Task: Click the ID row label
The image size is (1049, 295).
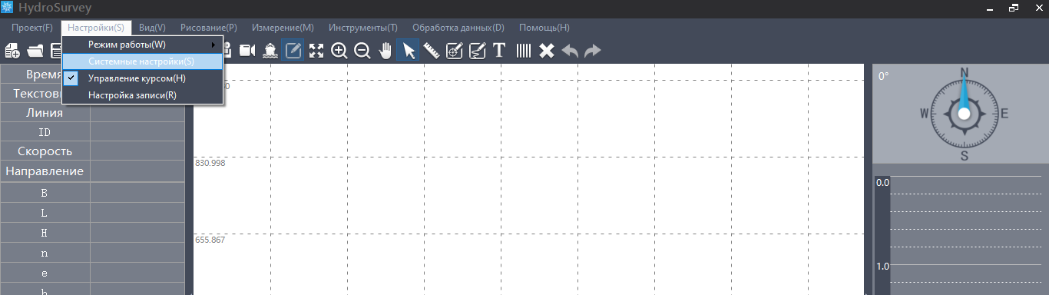Action: (x=45, y=132)
